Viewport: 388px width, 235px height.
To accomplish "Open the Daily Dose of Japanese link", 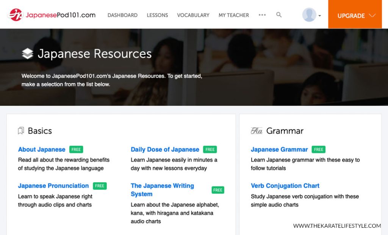I will pyautogui.click(x=165, y=150).
